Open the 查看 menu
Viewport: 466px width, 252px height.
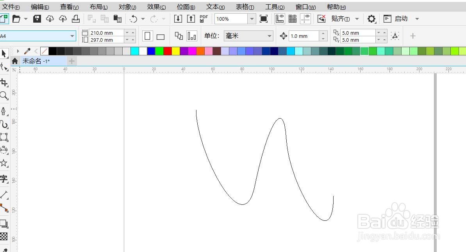coord(69,7)
